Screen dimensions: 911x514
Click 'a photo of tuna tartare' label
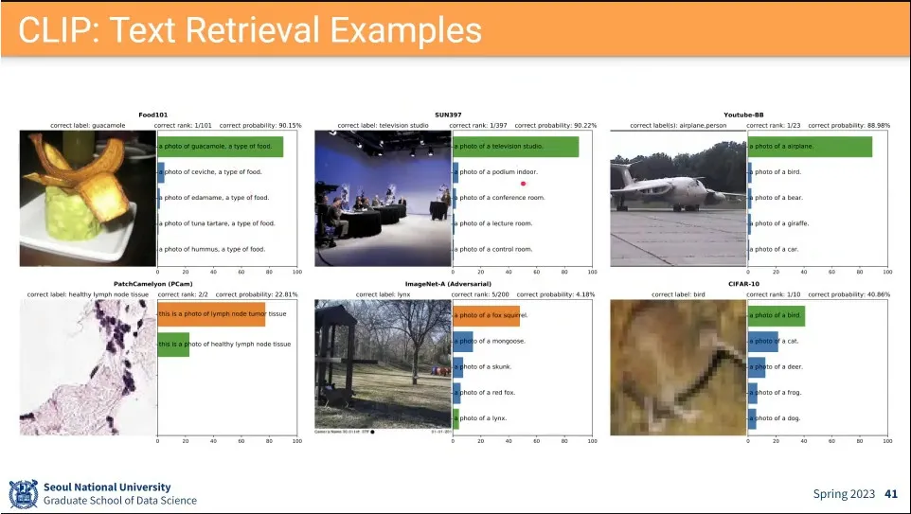pos(217,223)
